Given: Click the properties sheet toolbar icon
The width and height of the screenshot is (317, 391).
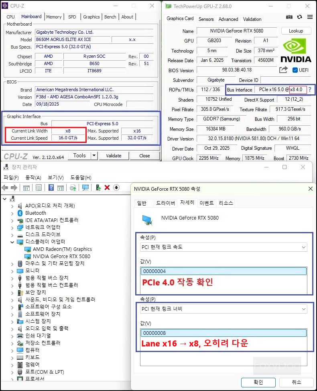Looking at the screenshot, I should tap(39, 187).
